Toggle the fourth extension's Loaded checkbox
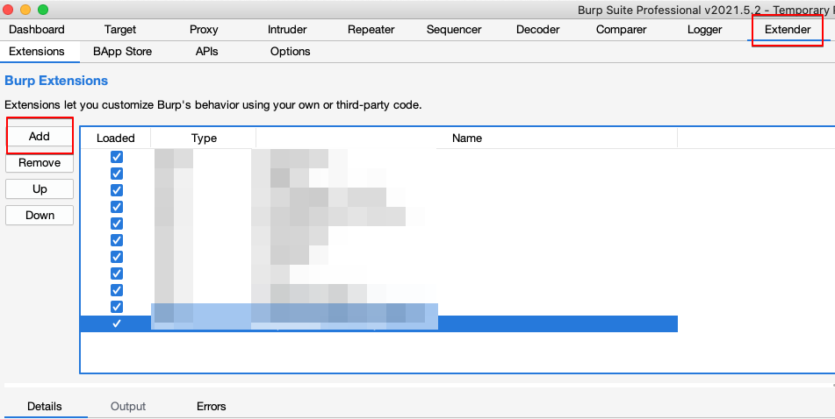This screenshot has width=835, height=419. tap(117, 207)
